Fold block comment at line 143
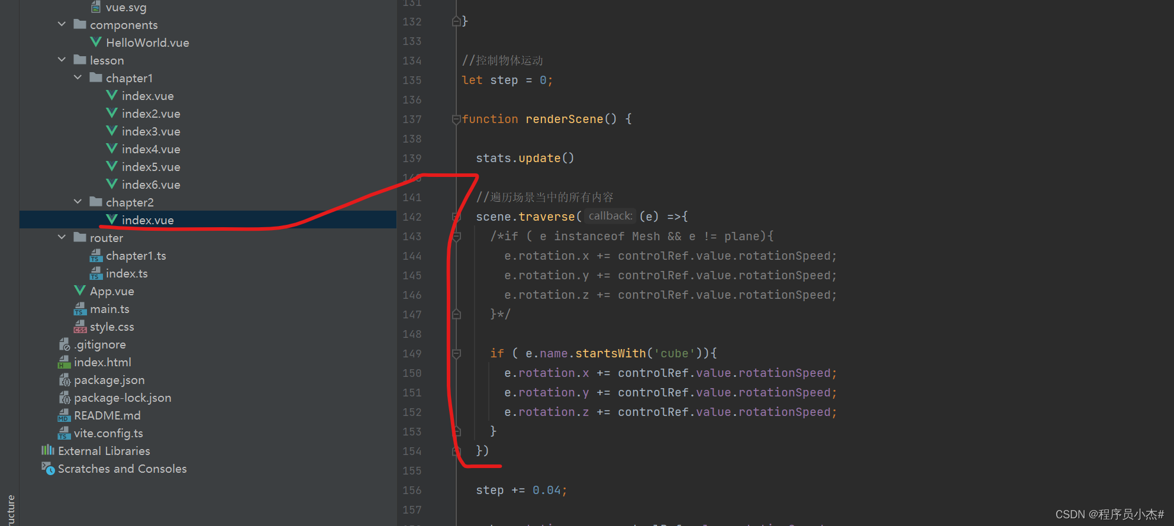The image size is (1174, 526). [x=456, y=237]
